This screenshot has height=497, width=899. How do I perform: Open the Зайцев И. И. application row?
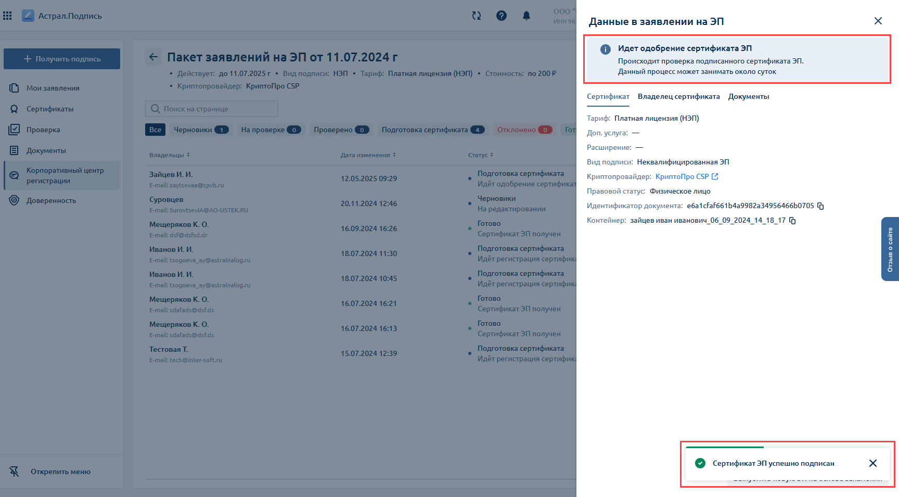pos(361,179)
